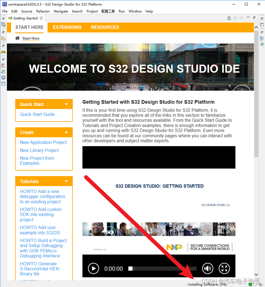Restore the stack above the Problems view icon
Viewport: 265px width, 287px height.
coord(3,59)
